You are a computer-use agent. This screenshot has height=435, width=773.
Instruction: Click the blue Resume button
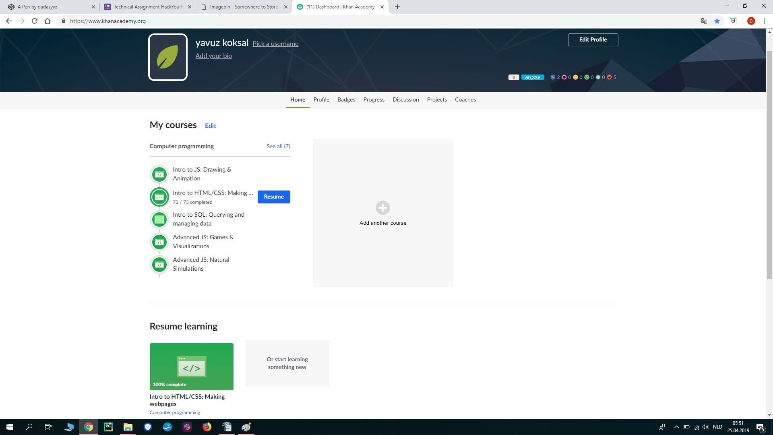(274, 197)
